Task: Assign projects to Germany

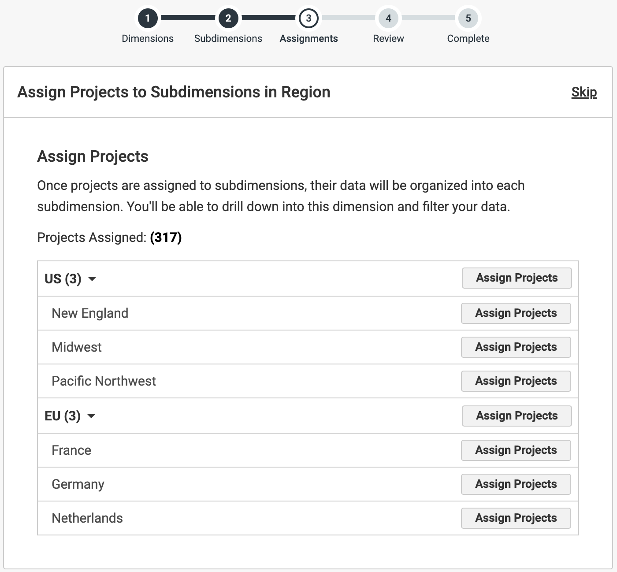Action: [x=516, y=484]
